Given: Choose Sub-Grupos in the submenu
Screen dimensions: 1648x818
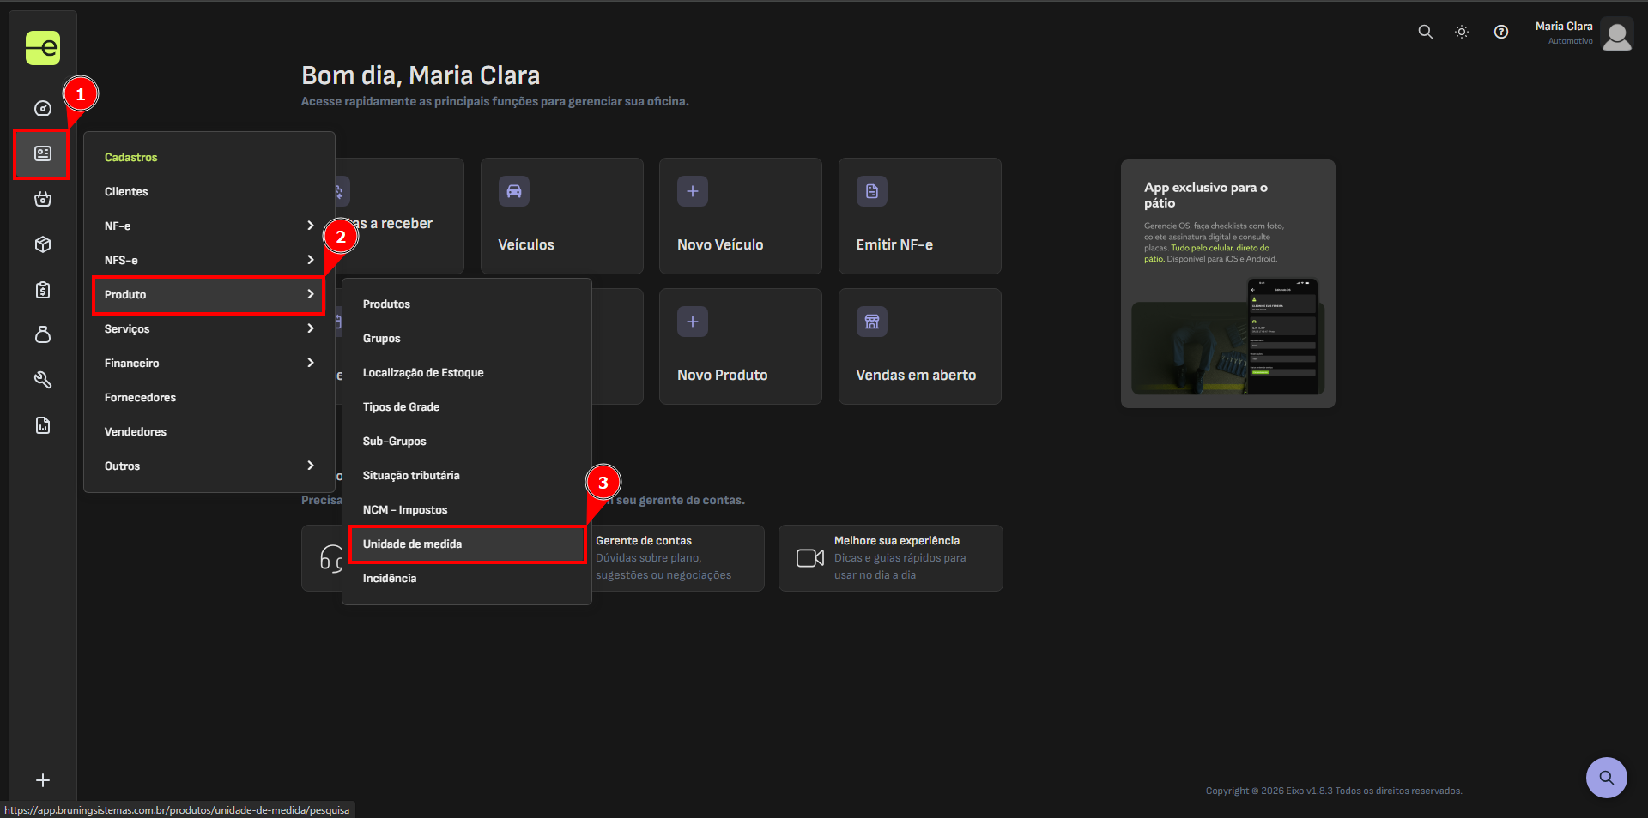Looking at the screenshot, I should coord(467,442).
